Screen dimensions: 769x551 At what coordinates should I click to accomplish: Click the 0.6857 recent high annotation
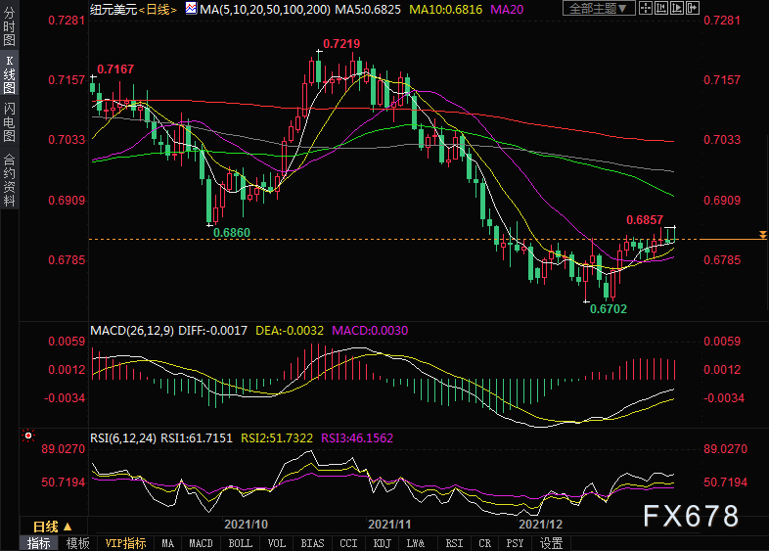pos(645,220)
